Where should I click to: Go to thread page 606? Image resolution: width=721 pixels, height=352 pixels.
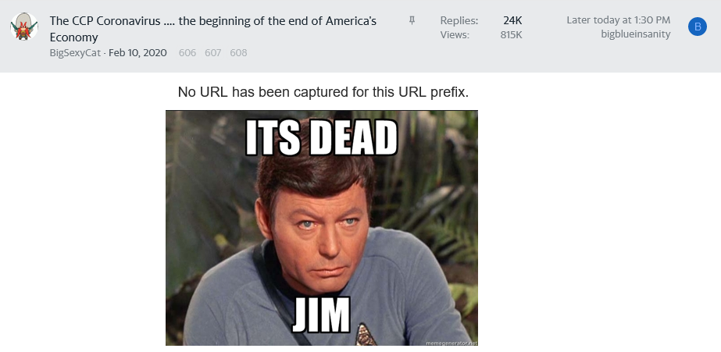[187, 53]
